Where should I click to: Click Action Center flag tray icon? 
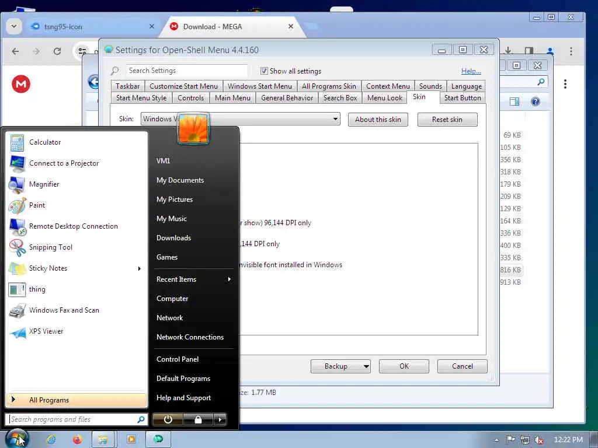(x=510, y=440)
